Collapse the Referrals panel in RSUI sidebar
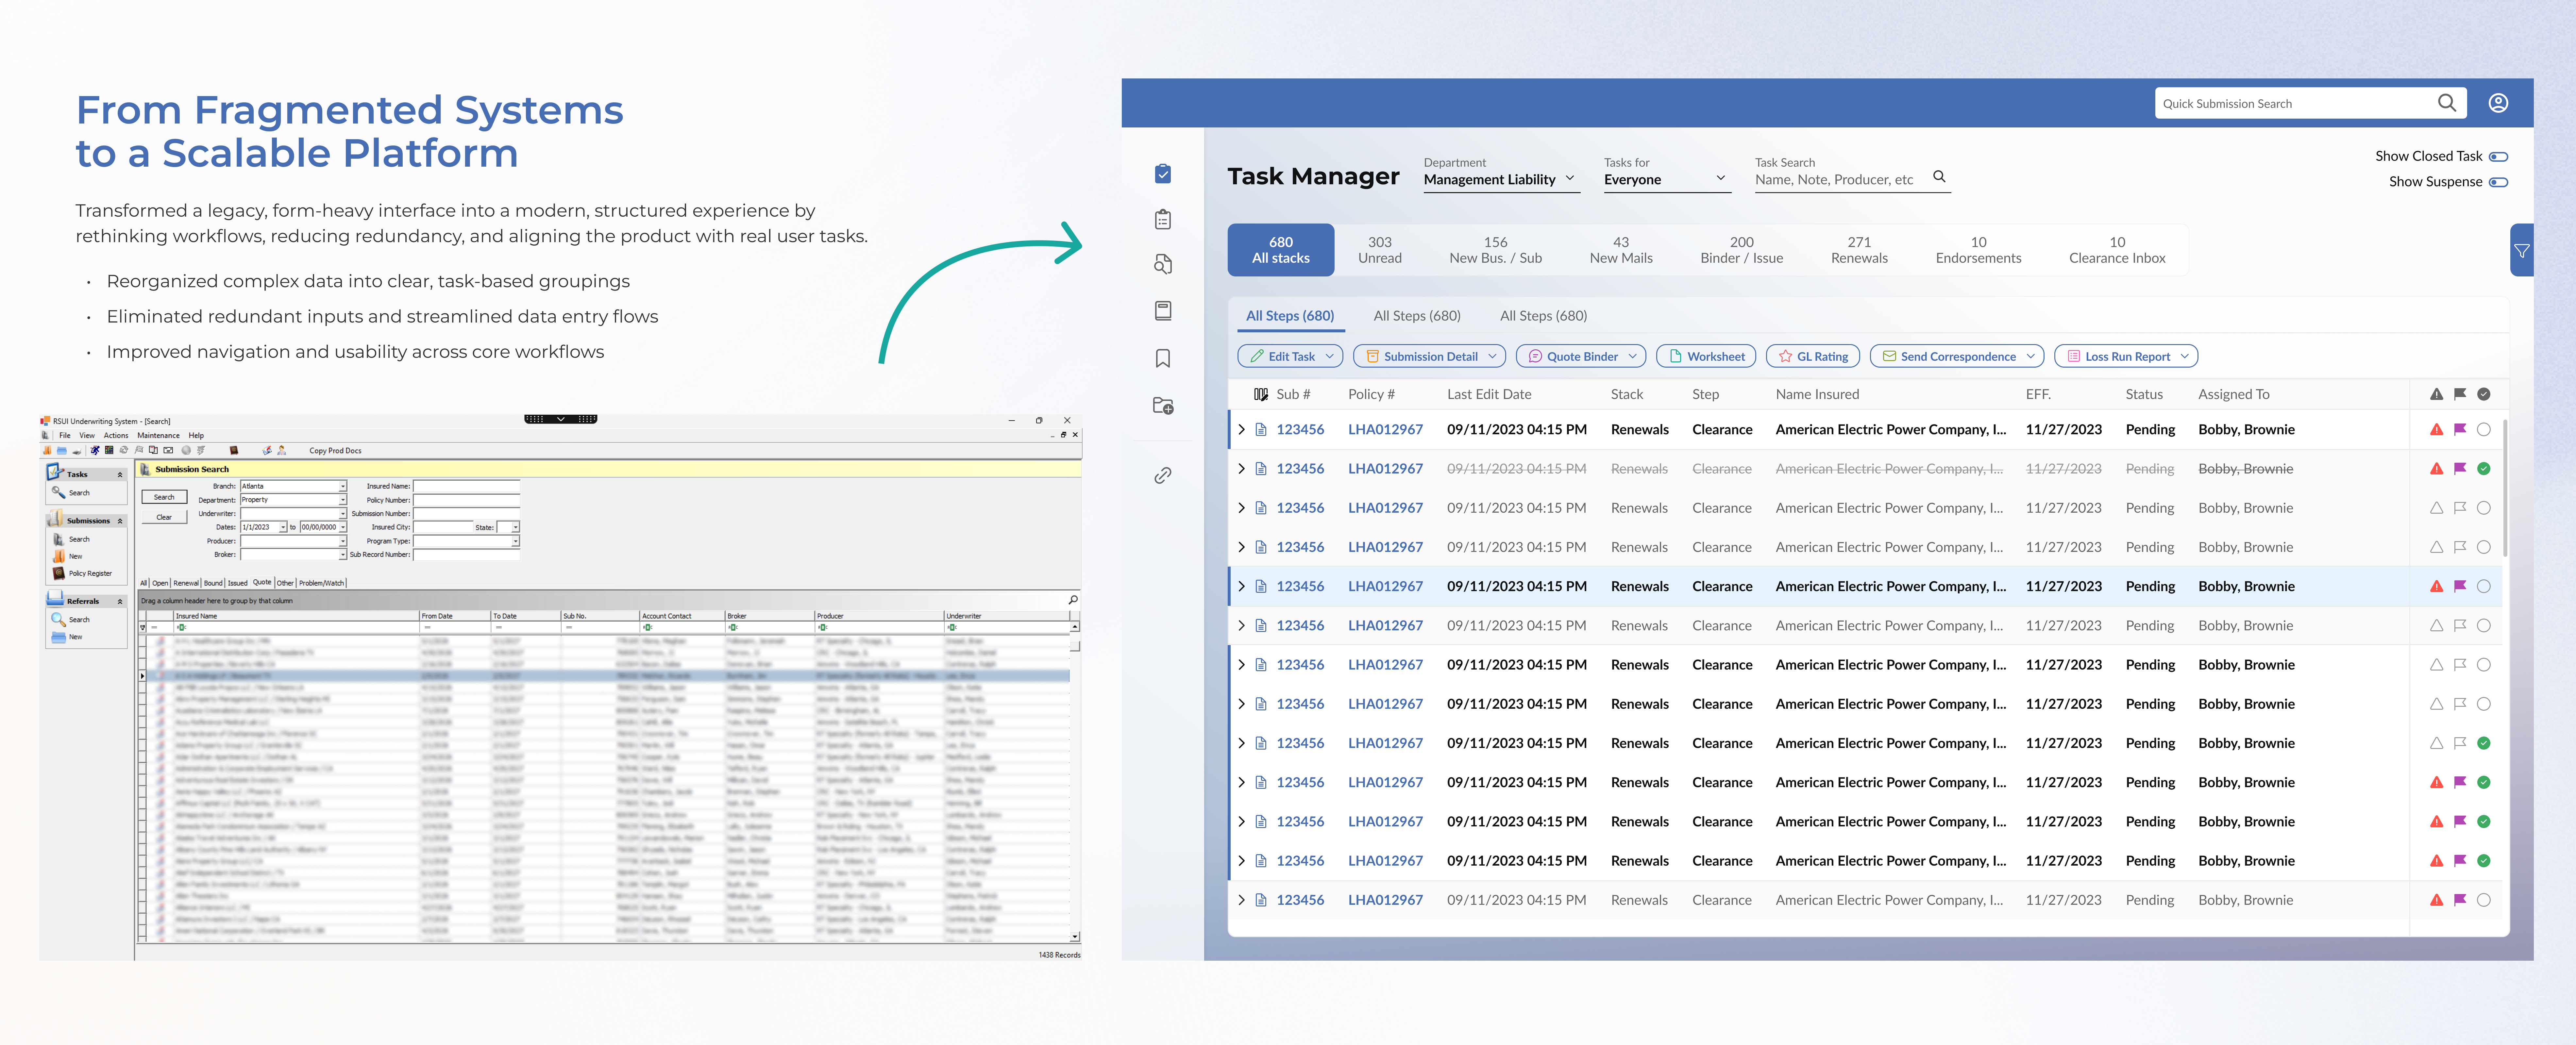Viewport: 2576px width, 1045px height. 120,602
